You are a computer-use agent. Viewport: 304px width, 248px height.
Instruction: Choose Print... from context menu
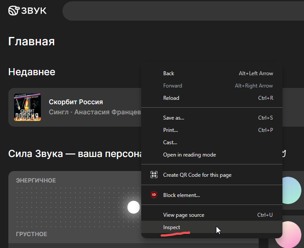212,130
